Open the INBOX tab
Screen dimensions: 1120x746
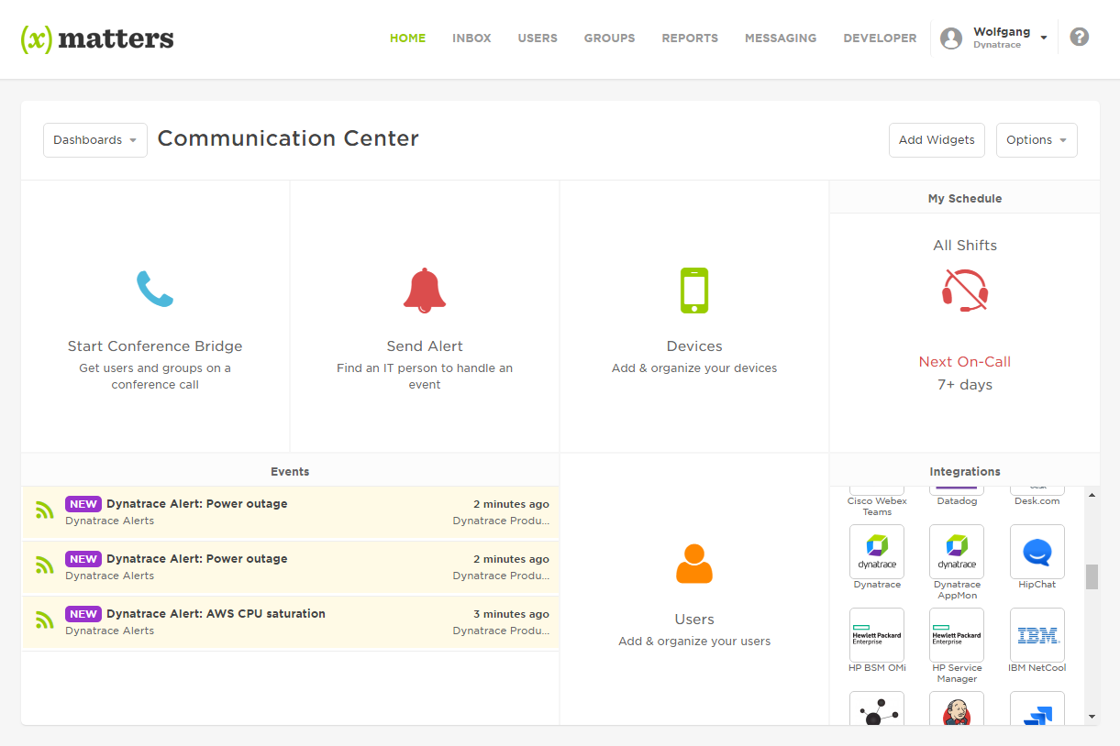click(471, 38)
